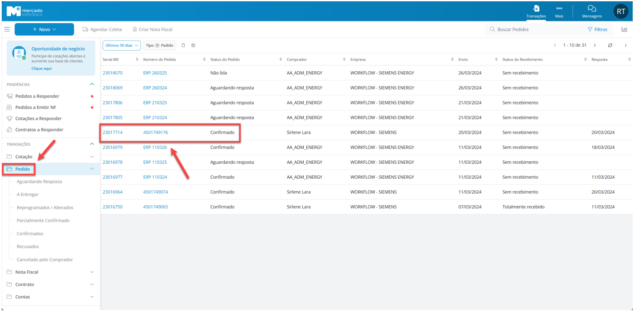Open the Novo dropdown button
Viewport: 634px width, 311px height.
pyautogui.click(x=44, y=29)
